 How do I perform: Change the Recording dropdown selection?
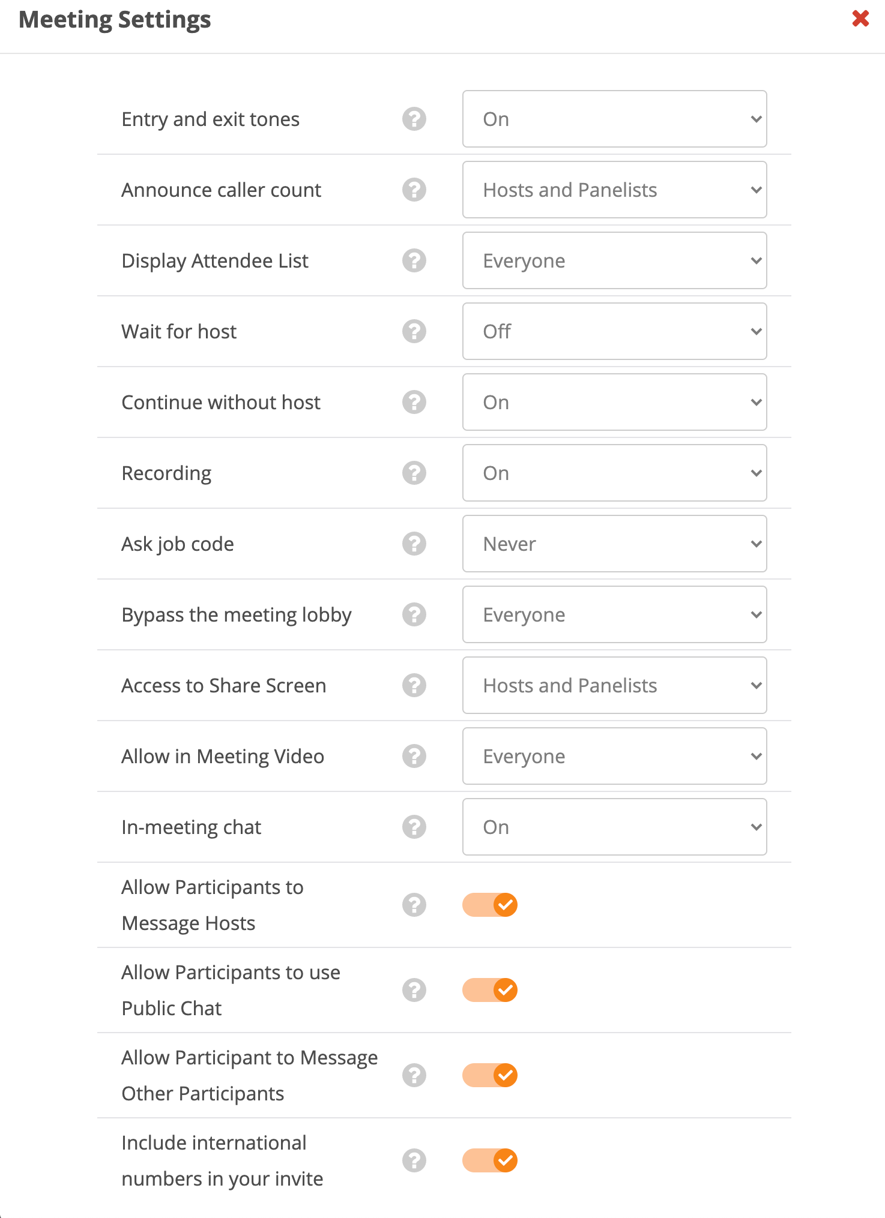tap(614, 473)
